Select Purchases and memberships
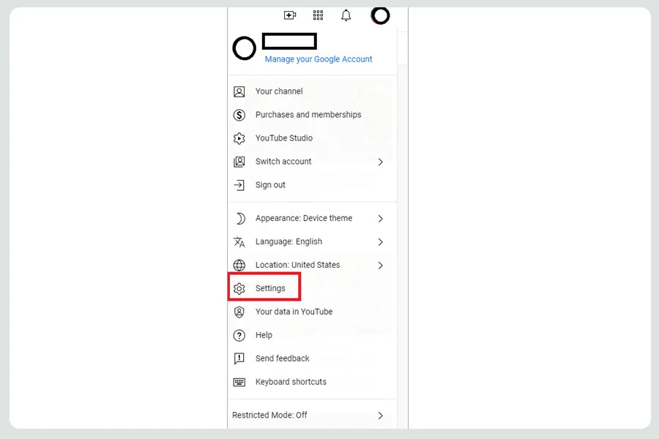This screenshot has width=659, height=439. [x=312, y=115]
